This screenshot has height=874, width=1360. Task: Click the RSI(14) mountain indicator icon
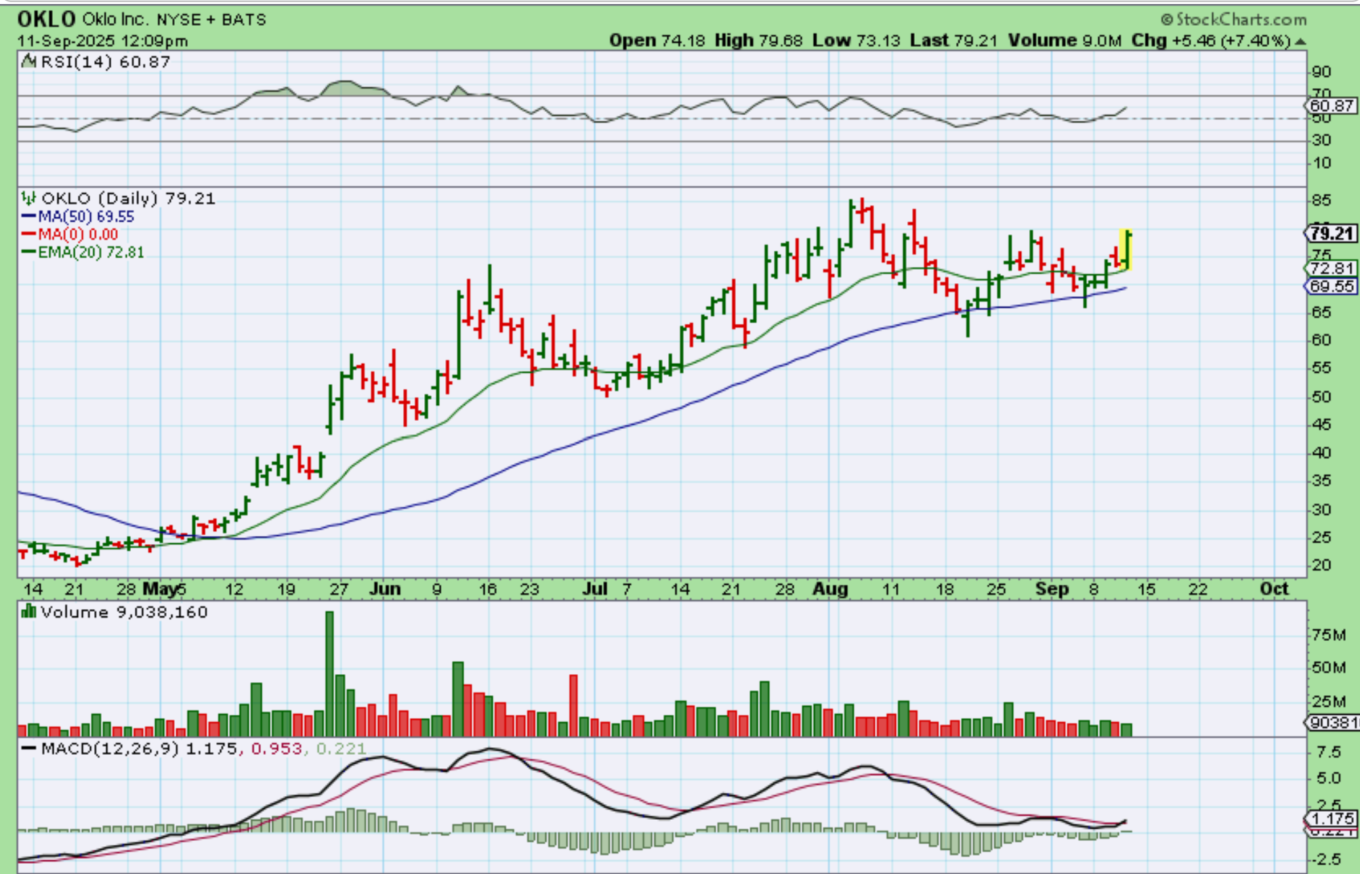[x=28, y=62]
